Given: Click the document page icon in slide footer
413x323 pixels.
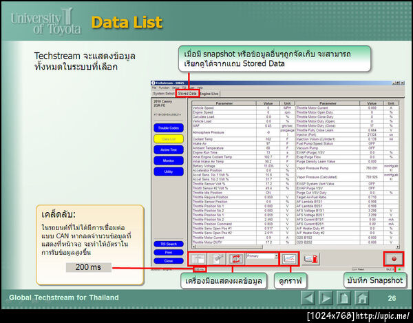Looking at the screenshot, I should pos(343,298).
